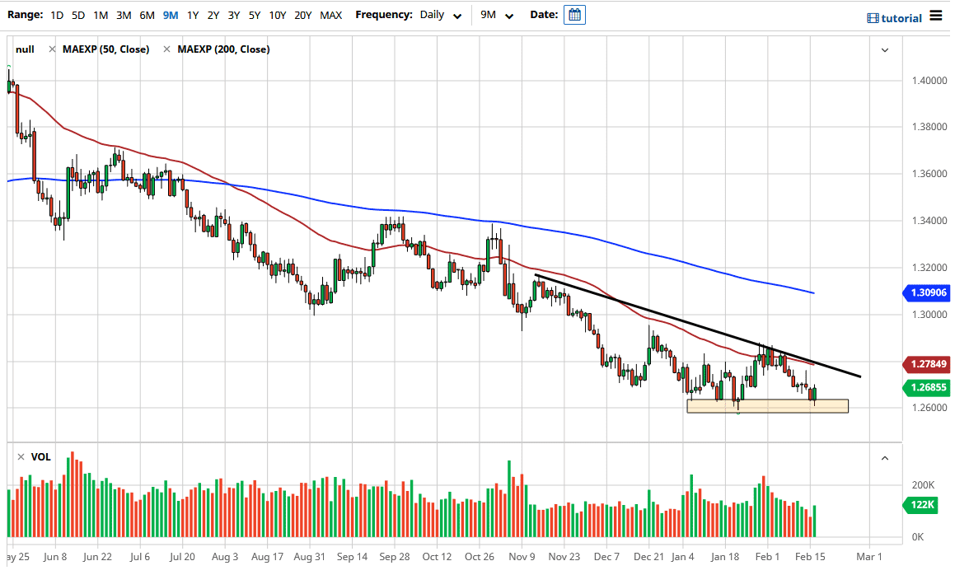The width and height of the screenshot is (955, 575).
Task: Open the Date calendar picker
Action: (574, 14)
